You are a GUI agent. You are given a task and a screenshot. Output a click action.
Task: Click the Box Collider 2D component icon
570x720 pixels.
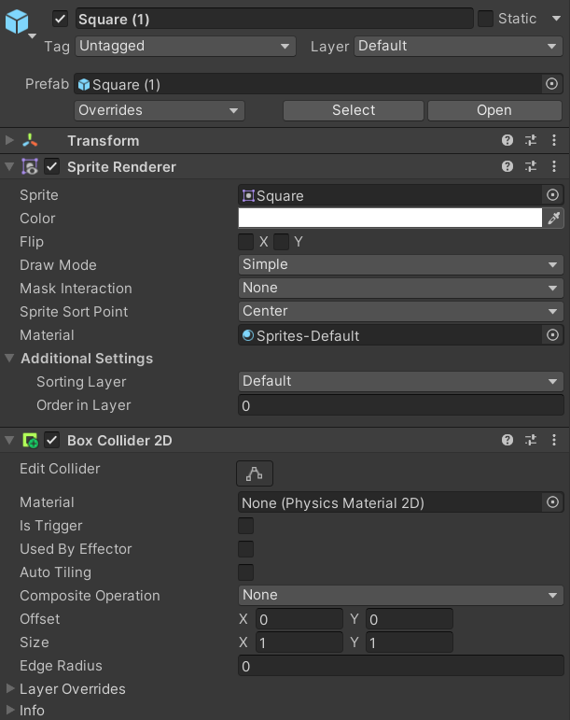pyautogui.click(x=30, y=441)
